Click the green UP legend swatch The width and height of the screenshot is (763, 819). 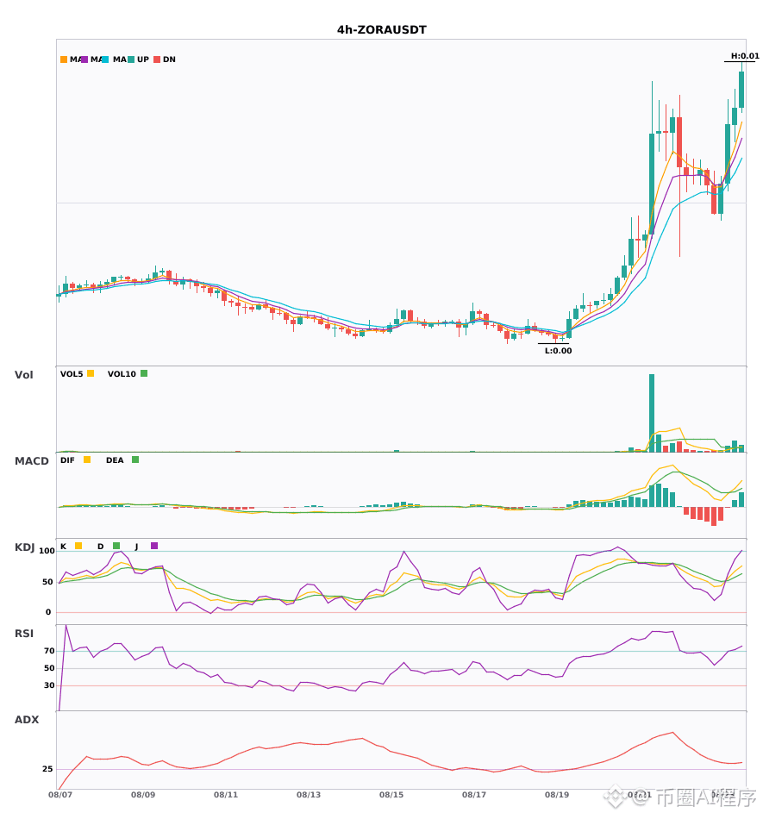[x=131, y=59]
